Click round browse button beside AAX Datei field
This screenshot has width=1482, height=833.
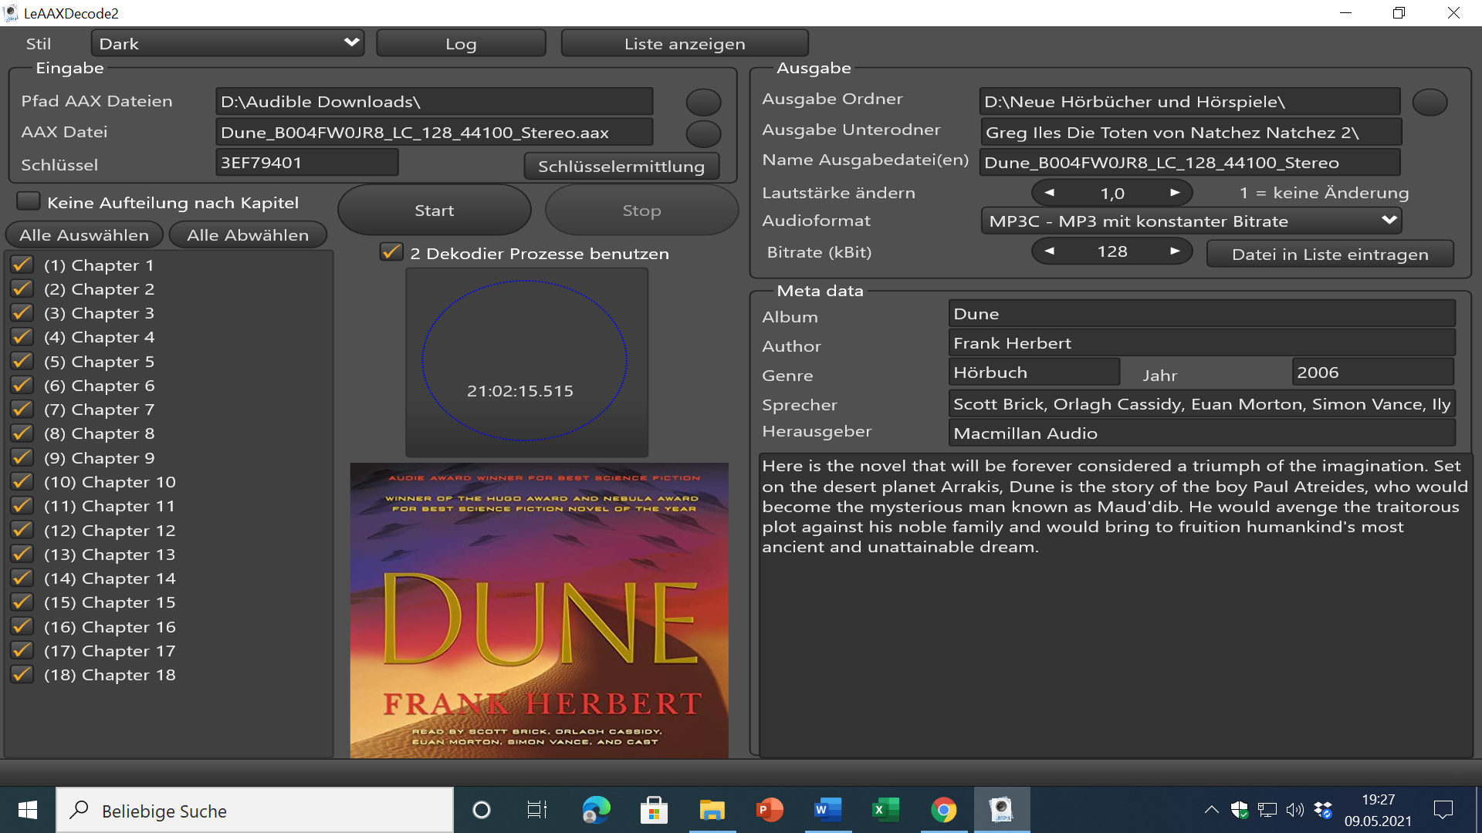(x=703, y=133)
